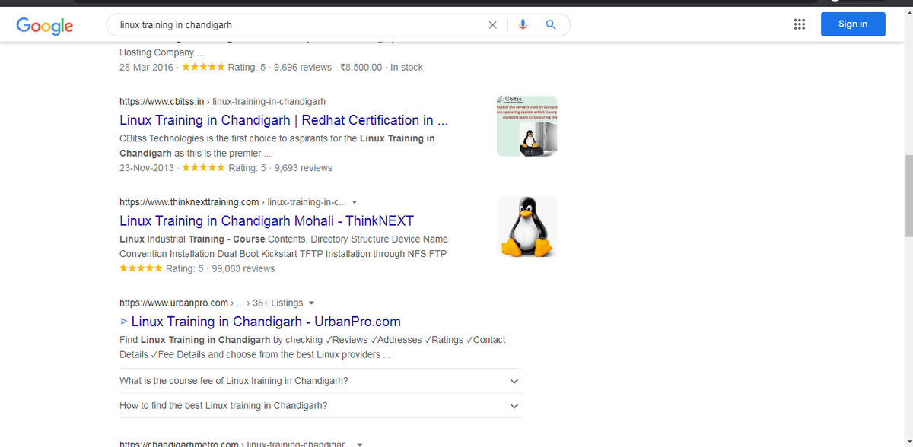The image size is (913, 447).
Task: Click the blue magnifier search icon
Action: point(551,25)
